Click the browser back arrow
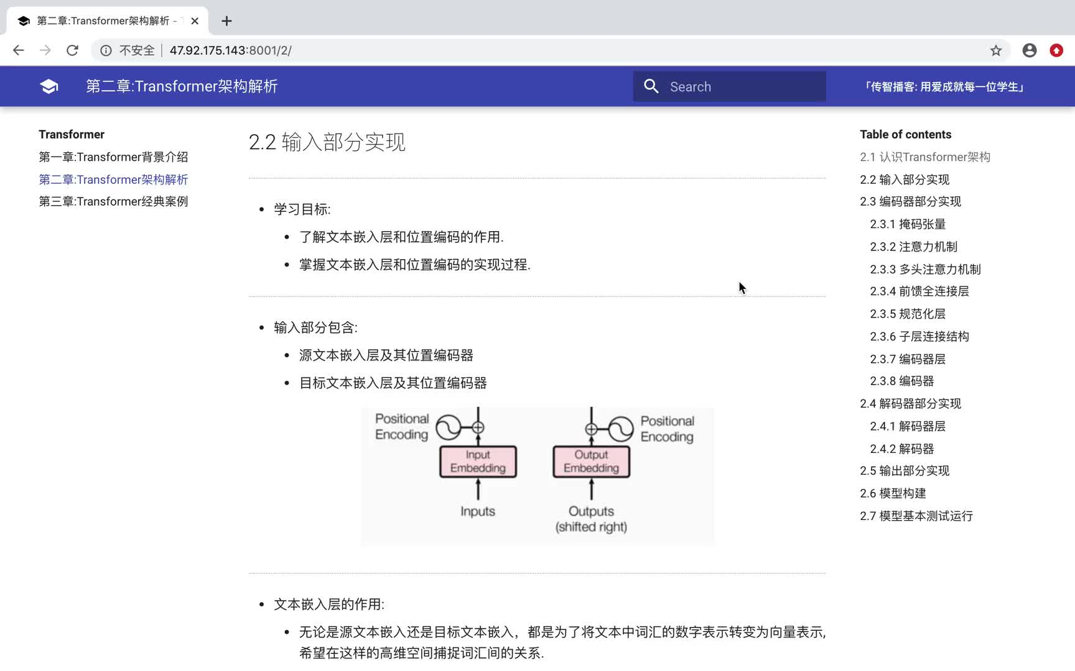The image size is (1075, 671). point(18,50)
